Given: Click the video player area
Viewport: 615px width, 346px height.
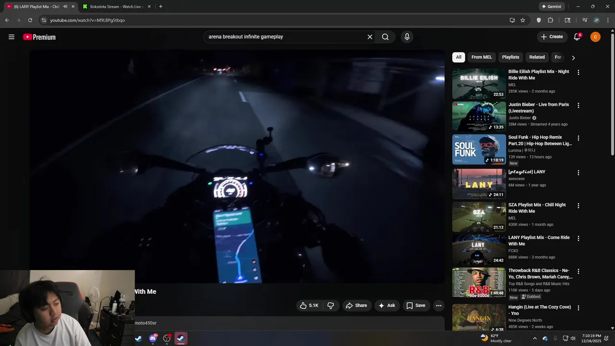Looking at the screenshot, I should point(237,166).
